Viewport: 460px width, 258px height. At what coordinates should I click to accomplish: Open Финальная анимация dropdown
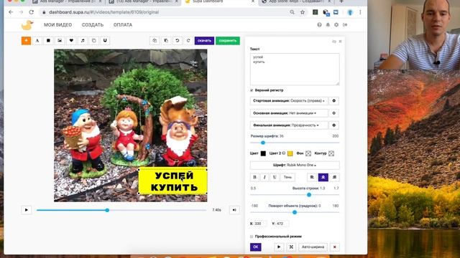pyautogui.click(x=289, y=125)
